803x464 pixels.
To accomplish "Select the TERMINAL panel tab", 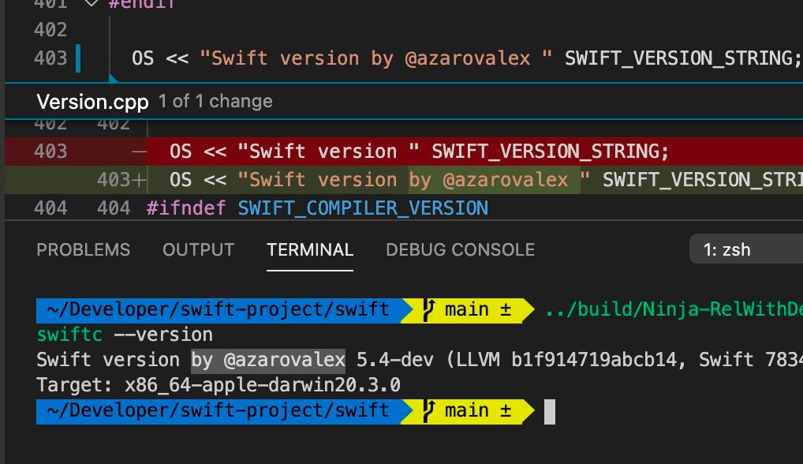I will click(x=310, y=249).
